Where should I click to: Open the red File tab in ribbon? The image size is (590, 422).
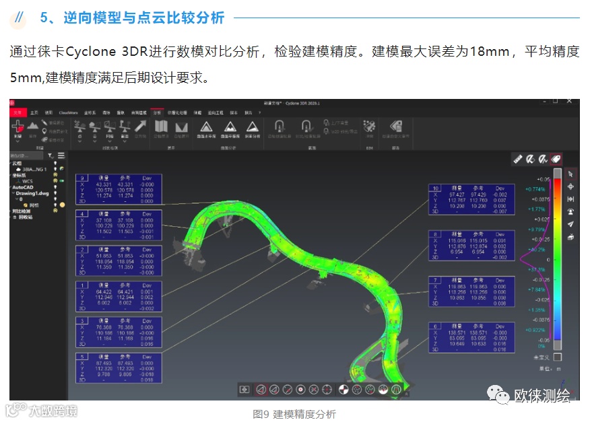(x=18, y=112)
